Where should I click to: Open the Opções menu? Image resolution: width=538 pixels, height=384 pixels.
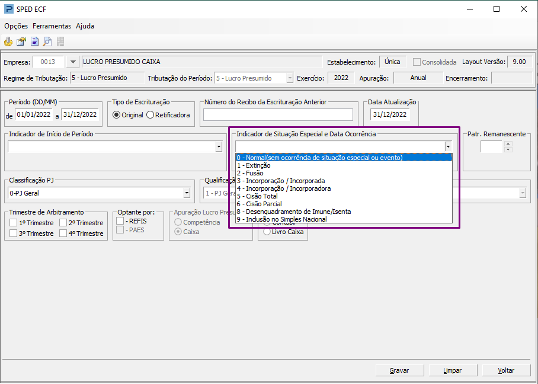tap(16, 26)
